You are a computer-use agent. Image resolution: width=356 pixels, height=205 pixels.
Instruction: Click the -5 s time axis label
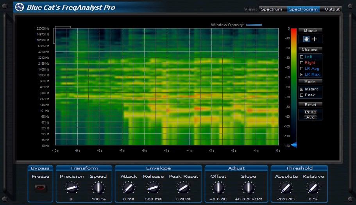pyautogui.click(x=166, y=150)
